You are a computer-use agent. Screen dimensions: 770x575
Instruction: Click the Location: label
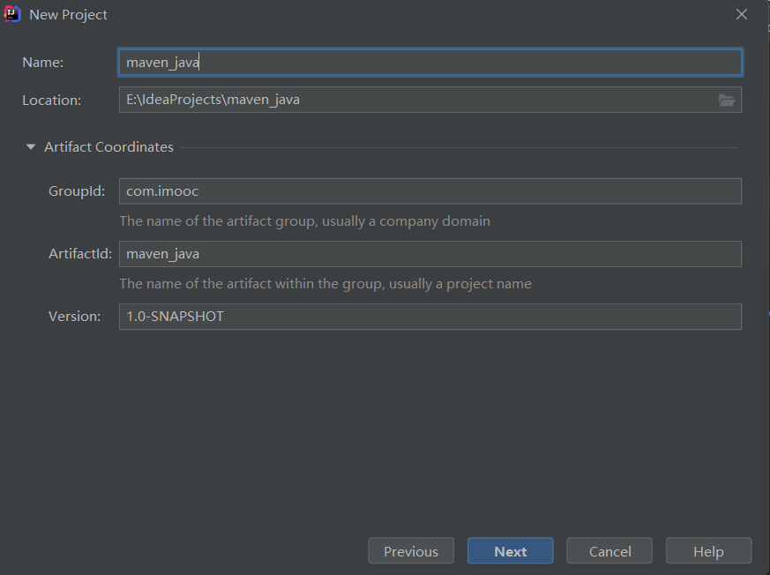click(x=51, y=101)
